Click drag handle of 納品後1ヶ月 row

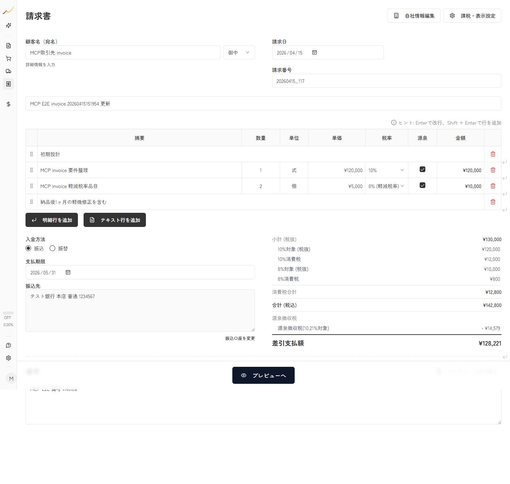click(32, 202)
